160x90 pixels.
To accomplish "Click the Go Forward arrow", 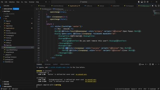I will tap(49, 2).
